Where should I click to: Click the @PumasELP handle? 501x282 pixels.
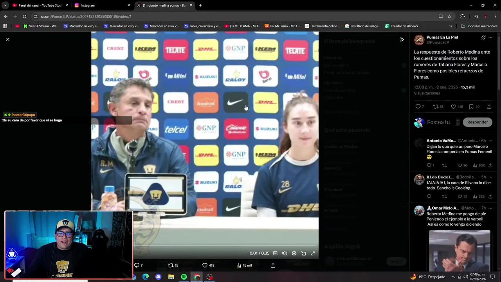click(438, 42)
